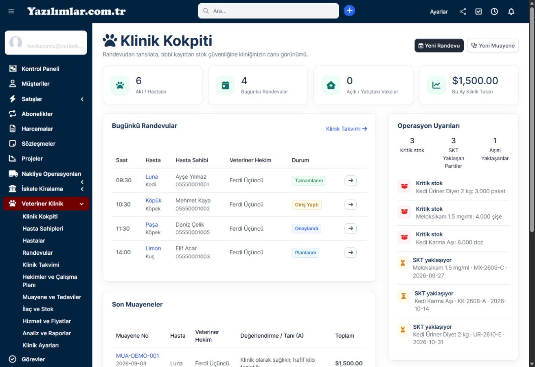The height and width of the screenshot is (367, 535).
Task: Open the MUA-DEMO-001 examination link
Action: point(137,356)
